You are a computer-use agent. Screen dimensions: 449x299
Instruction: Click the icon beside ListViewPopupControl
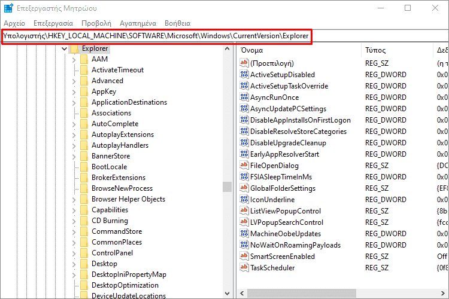tap(244, 211)
